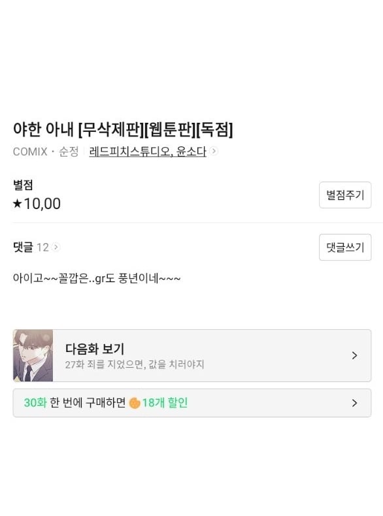The image size is (383, 516).
Task: Click the small chevron icon after author names
Action: click(x=214, y=151)
